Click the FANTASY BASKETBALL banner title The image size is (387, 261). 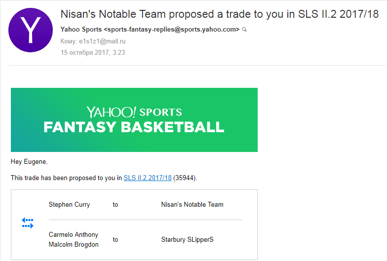(x=134, y=127)
